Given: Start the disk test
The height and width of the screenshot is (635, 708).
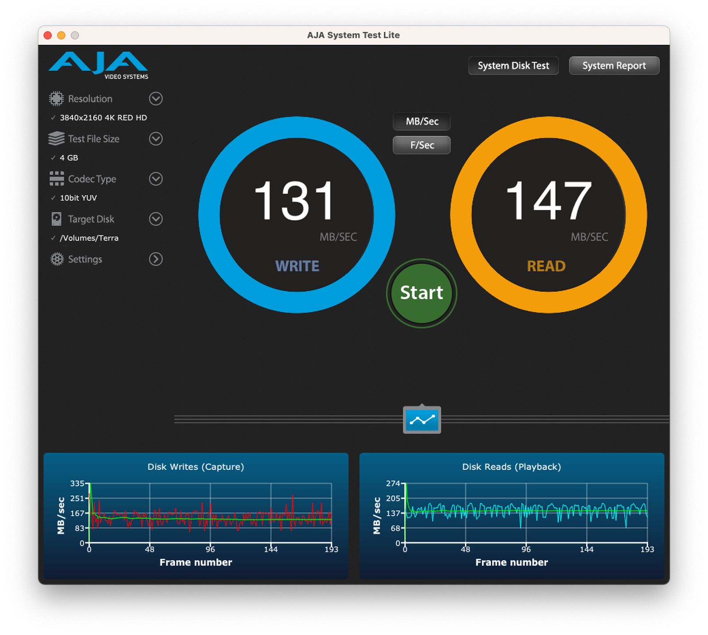Looking at the screenshot, I should [x=421, y=293].
